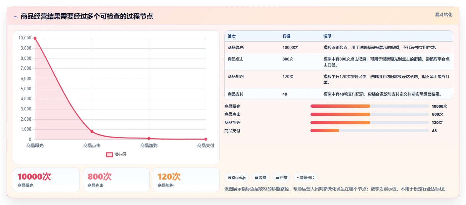
Task: Click the title 商品经营结果需要经过多个可检查的过程节点
Action: pyautogui.click(x=87, y=17)
